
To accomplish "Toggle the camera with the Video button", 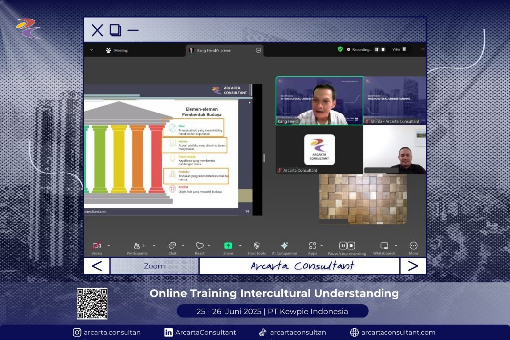I will pyautogui.click(x=97, y=246).
